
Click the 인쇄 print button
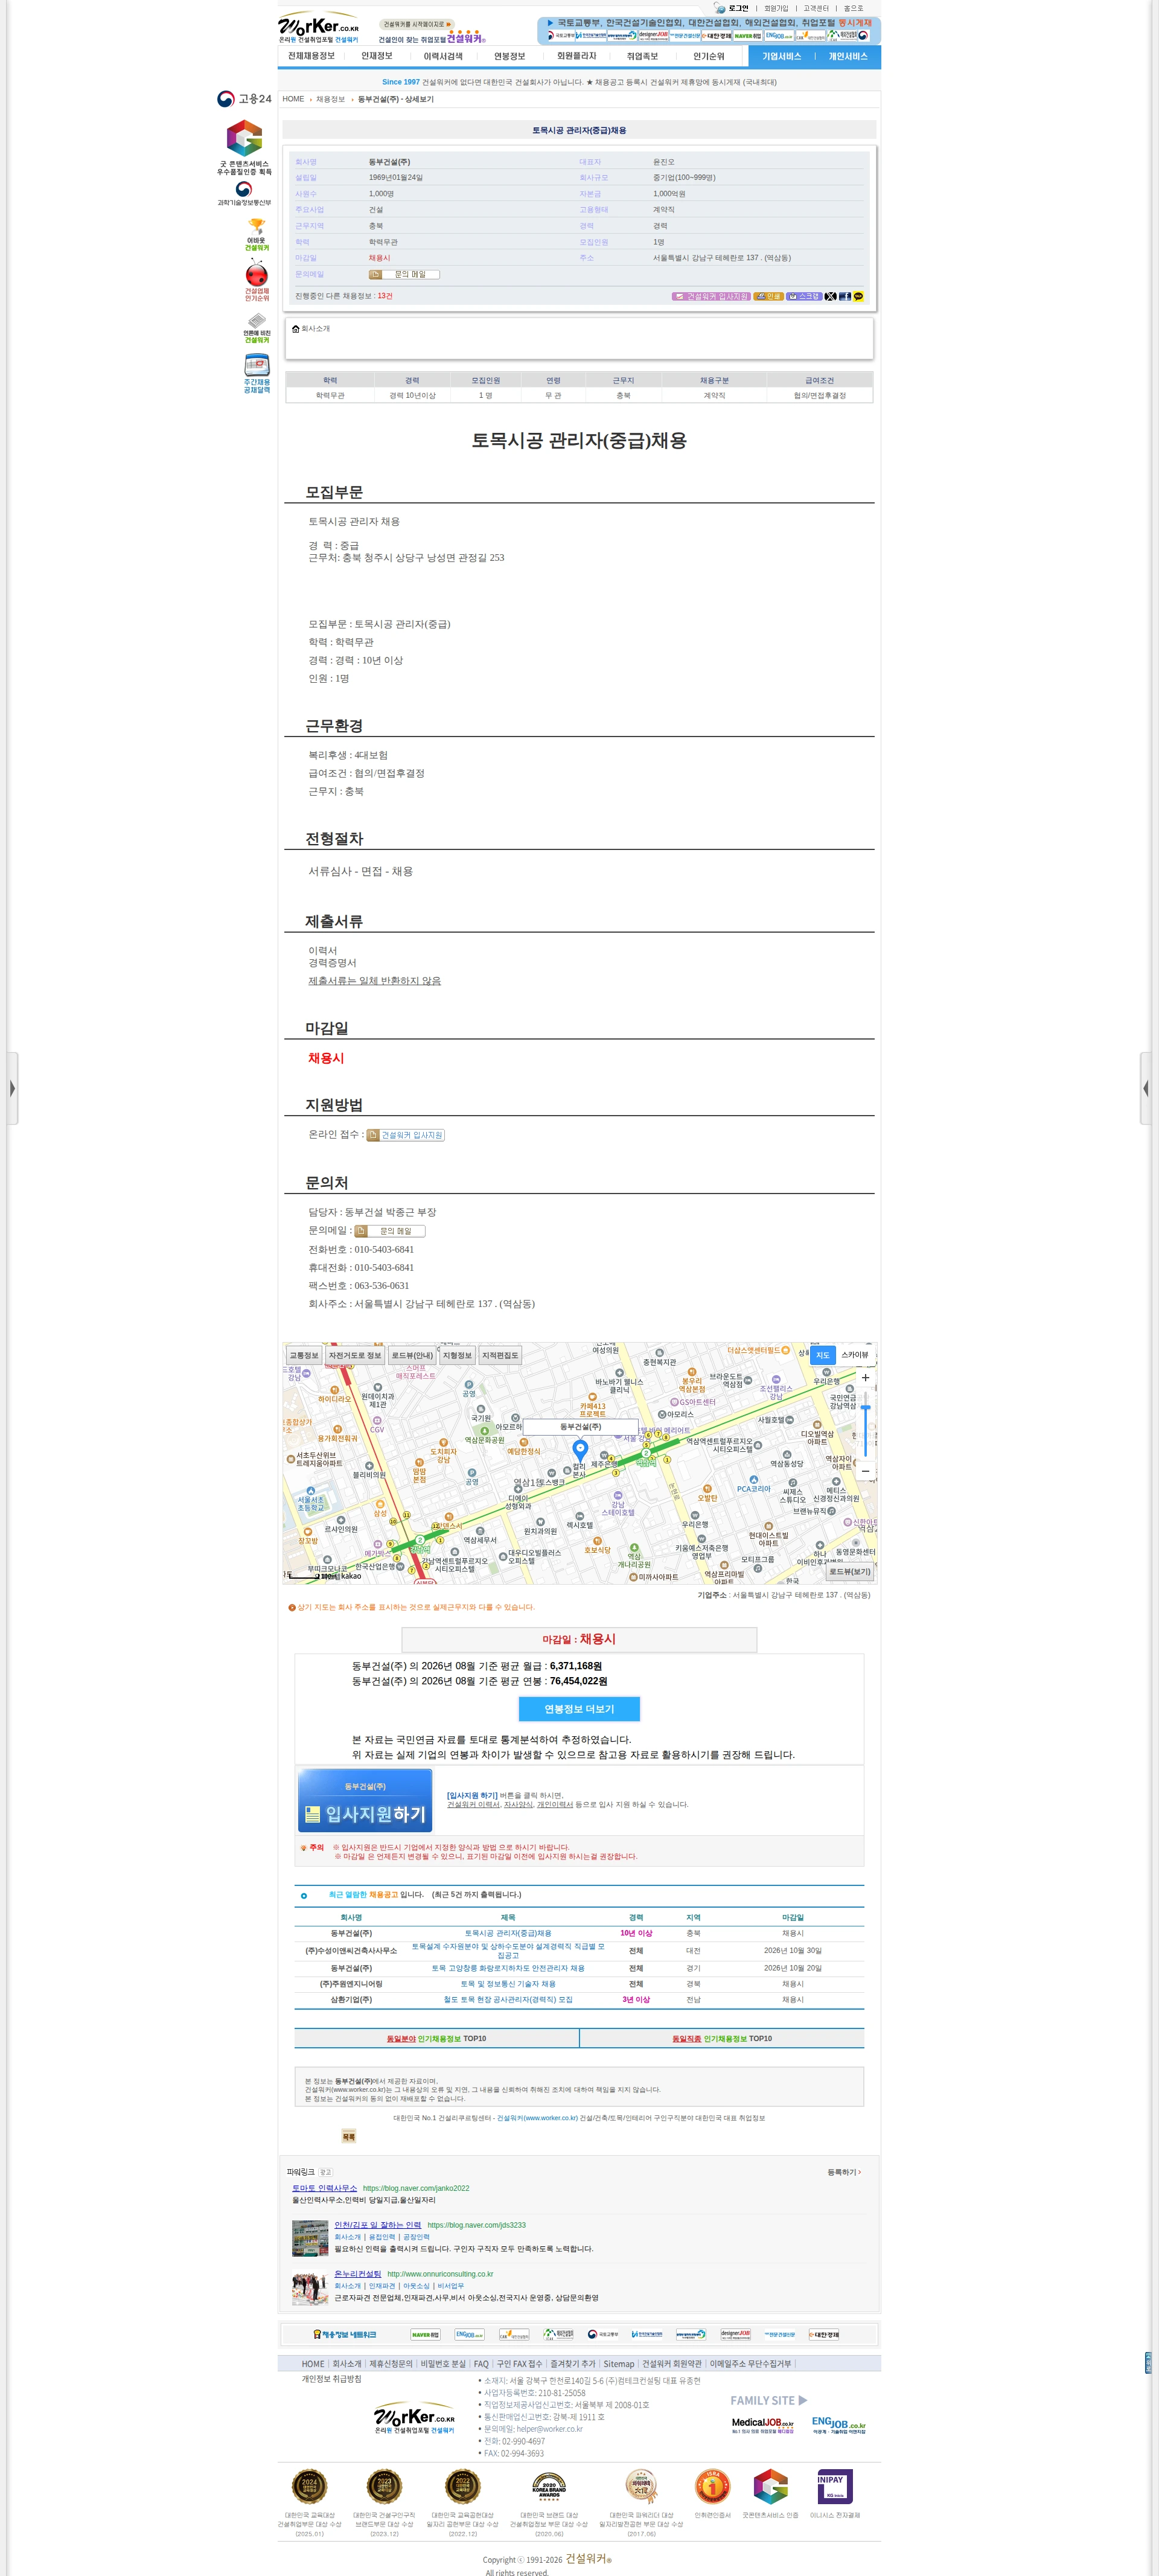768,297
